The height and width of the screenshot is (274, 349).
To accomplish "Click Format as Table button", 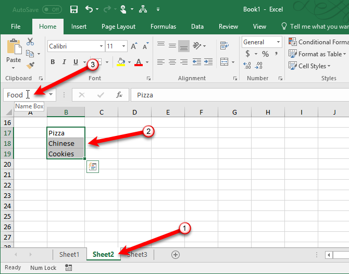I will tap(319, 54).
